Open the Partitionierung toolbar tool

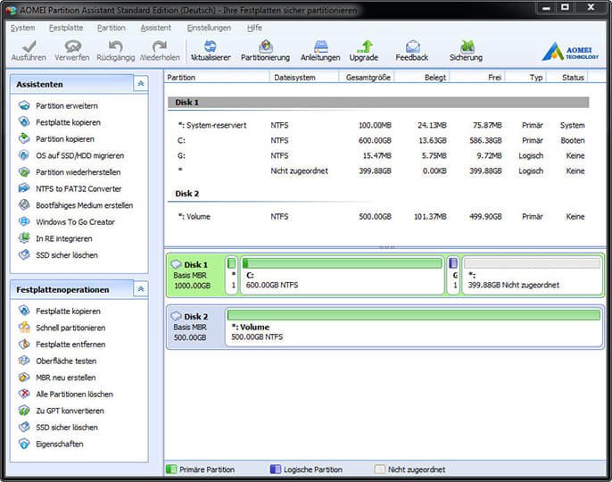(265, 50)
